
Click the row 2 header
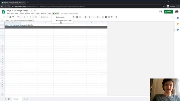(2, 27)
